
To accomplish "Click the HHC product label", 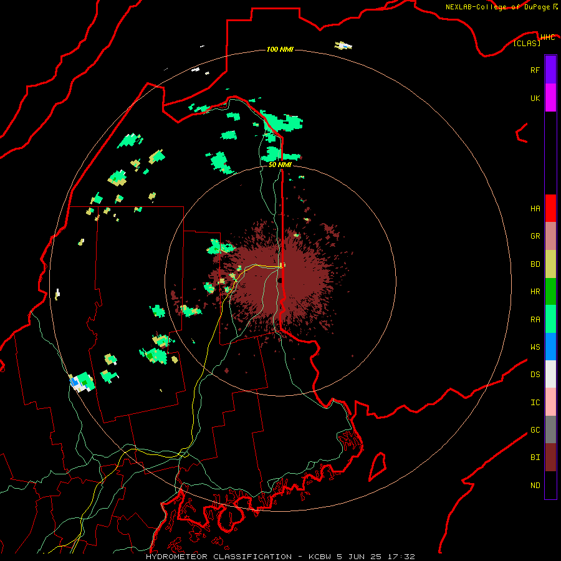I will [547, 37].
